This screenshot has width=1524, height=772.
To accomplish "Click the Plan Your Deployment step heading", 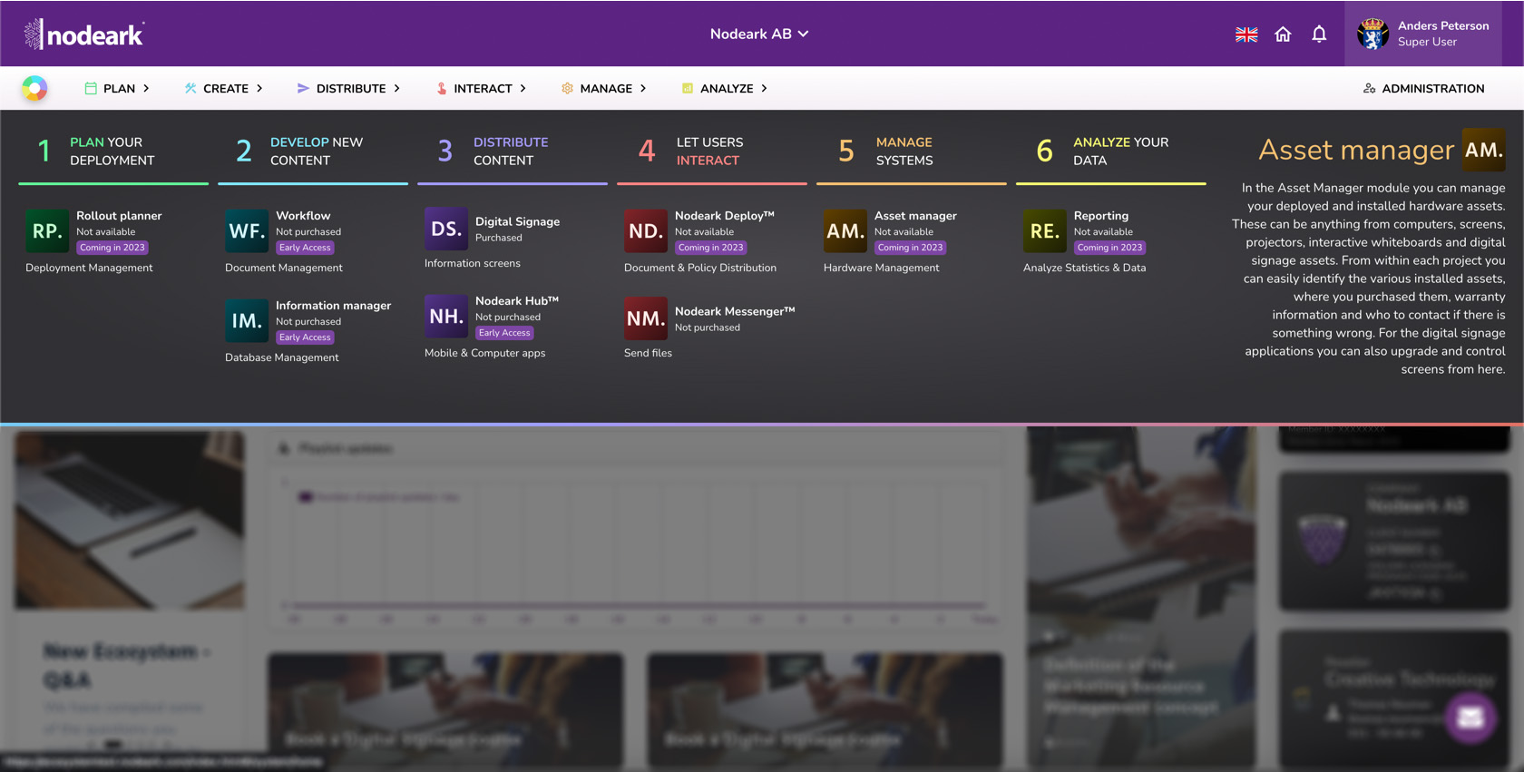I will [x=112, y=151].
